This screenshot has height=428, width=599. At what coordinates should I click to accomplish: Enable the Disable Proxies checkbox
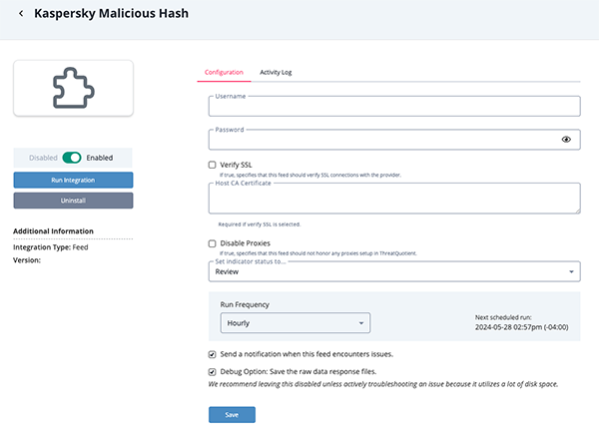pyautogui.click(x=212, y=243)
